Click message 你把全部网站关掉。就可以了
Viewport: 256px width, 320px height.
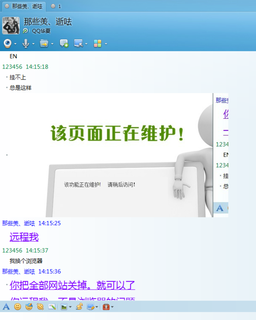pos(72,285)
